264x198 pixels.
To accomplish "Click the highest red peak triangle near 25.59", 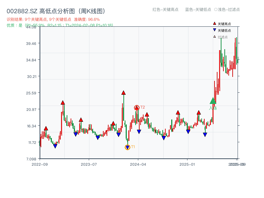I will 124,93.
